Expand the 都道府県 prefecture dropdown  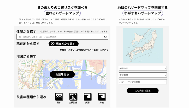pyautogui.click(x=143, y=68)
